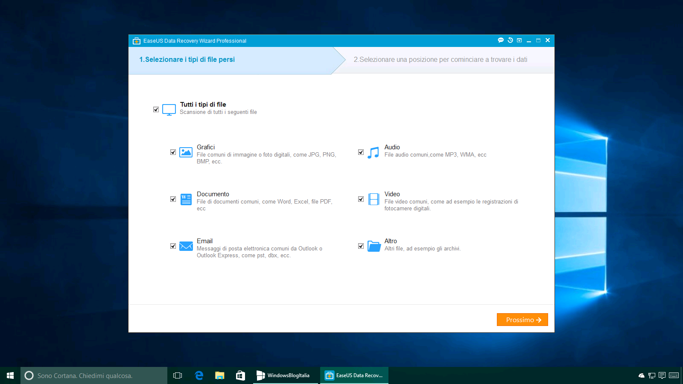
Task: Click the Cortana search box
Action: tap(94, 375)
